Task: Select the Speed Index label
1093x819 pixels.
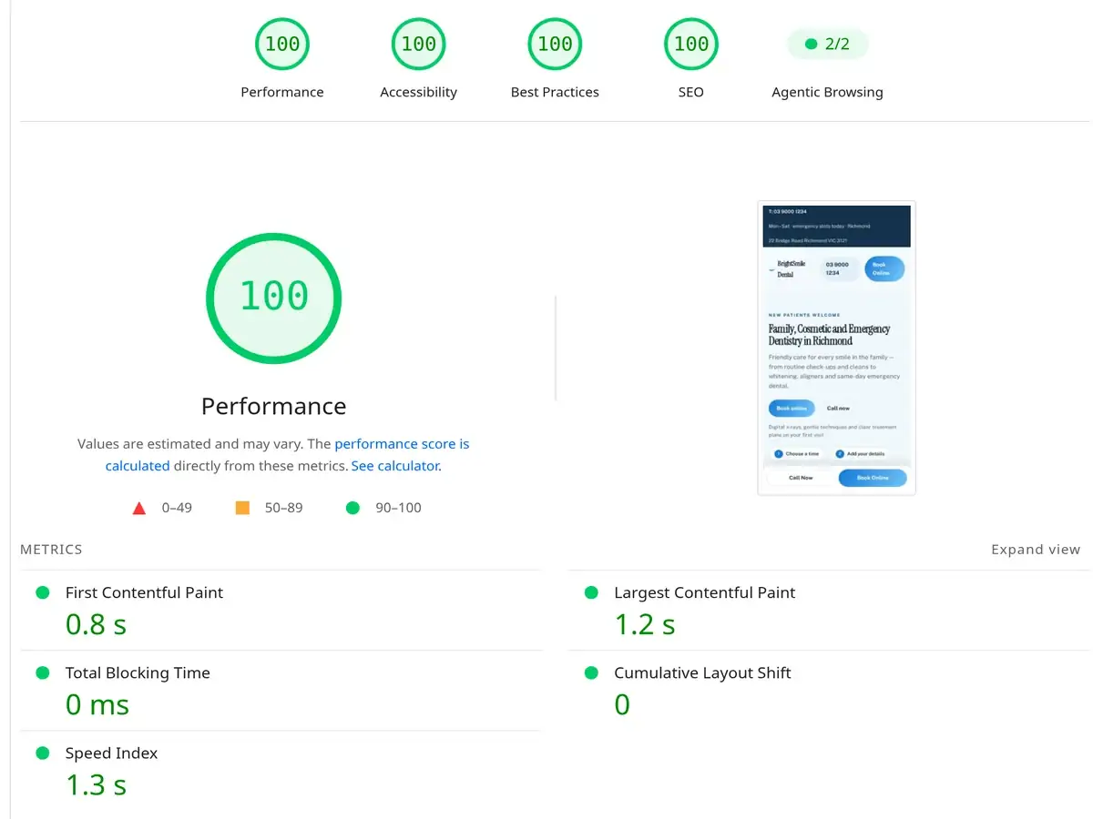Action: tap(111, 753)
